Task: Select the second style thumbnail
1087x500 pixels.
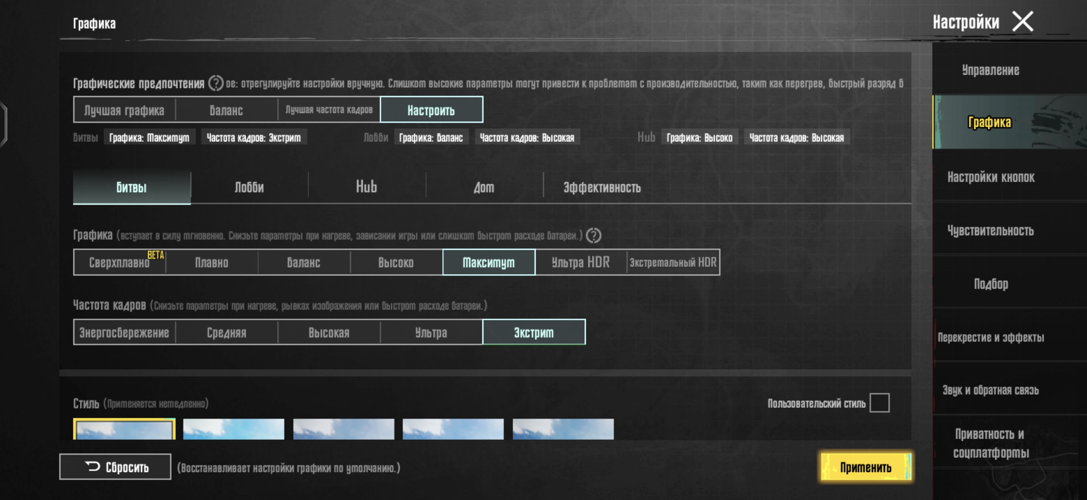Action: [x=233, y=429]
